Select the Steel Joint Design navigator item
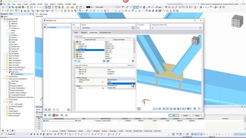This screenshot has width=246, height=138. click(x=15, y=113)
